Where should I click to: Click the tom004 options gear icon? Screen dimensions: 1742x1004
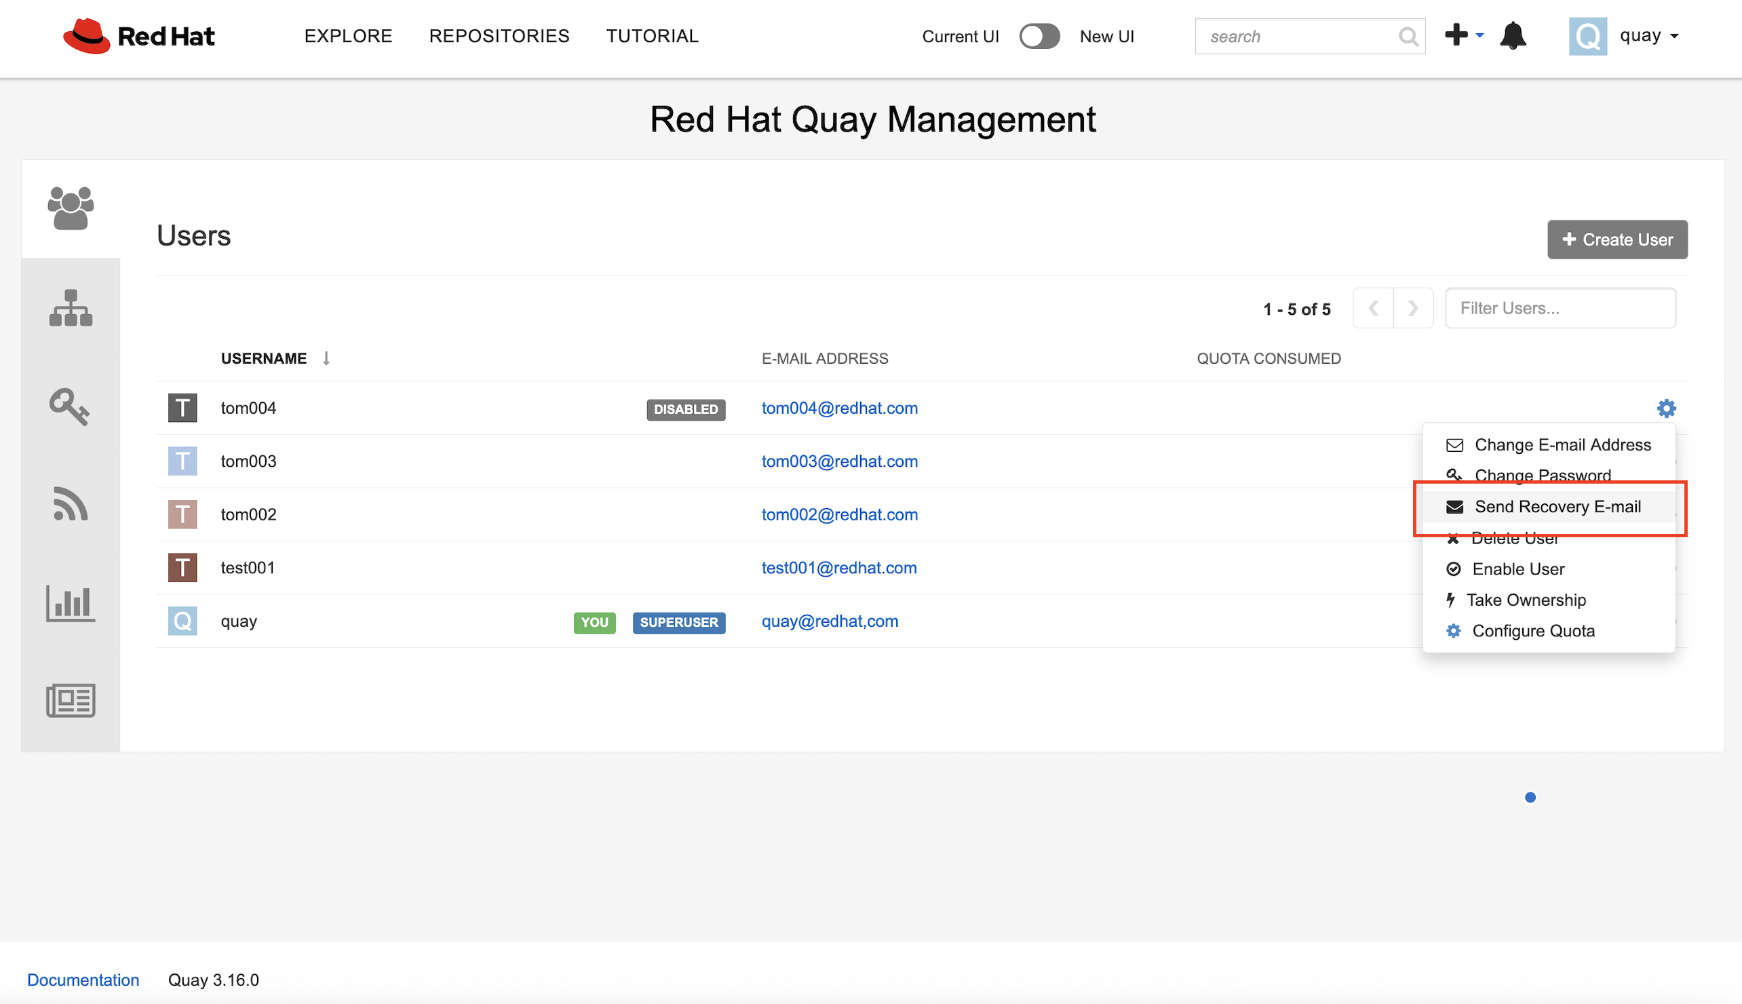(1666, 408)
